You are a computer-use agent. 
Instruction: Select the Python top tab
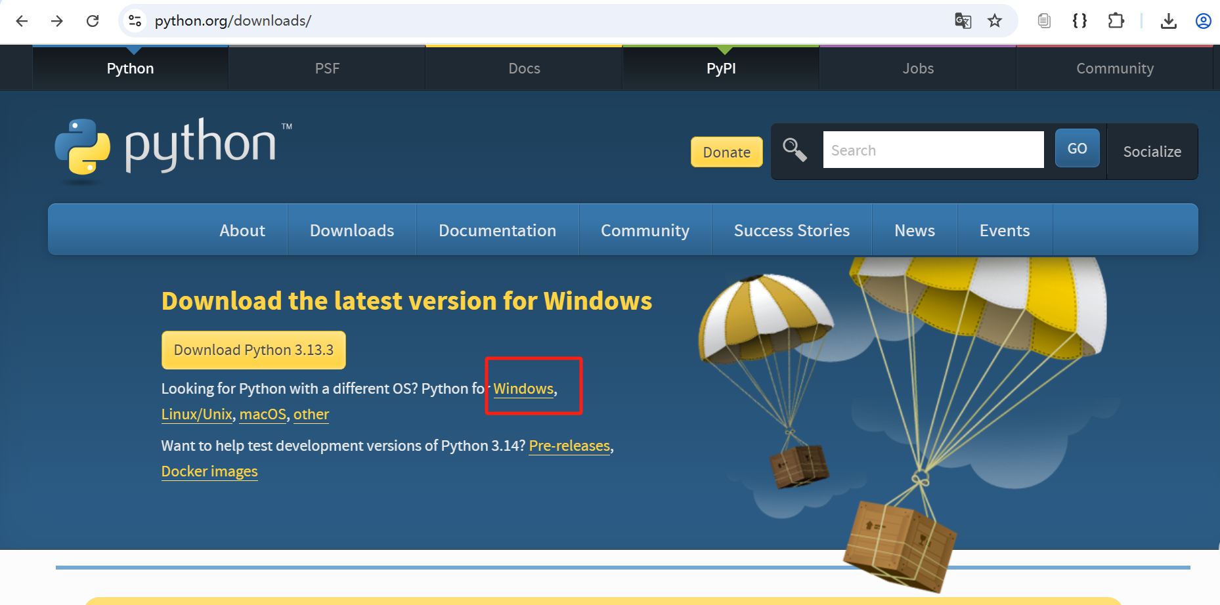(130, 68)
